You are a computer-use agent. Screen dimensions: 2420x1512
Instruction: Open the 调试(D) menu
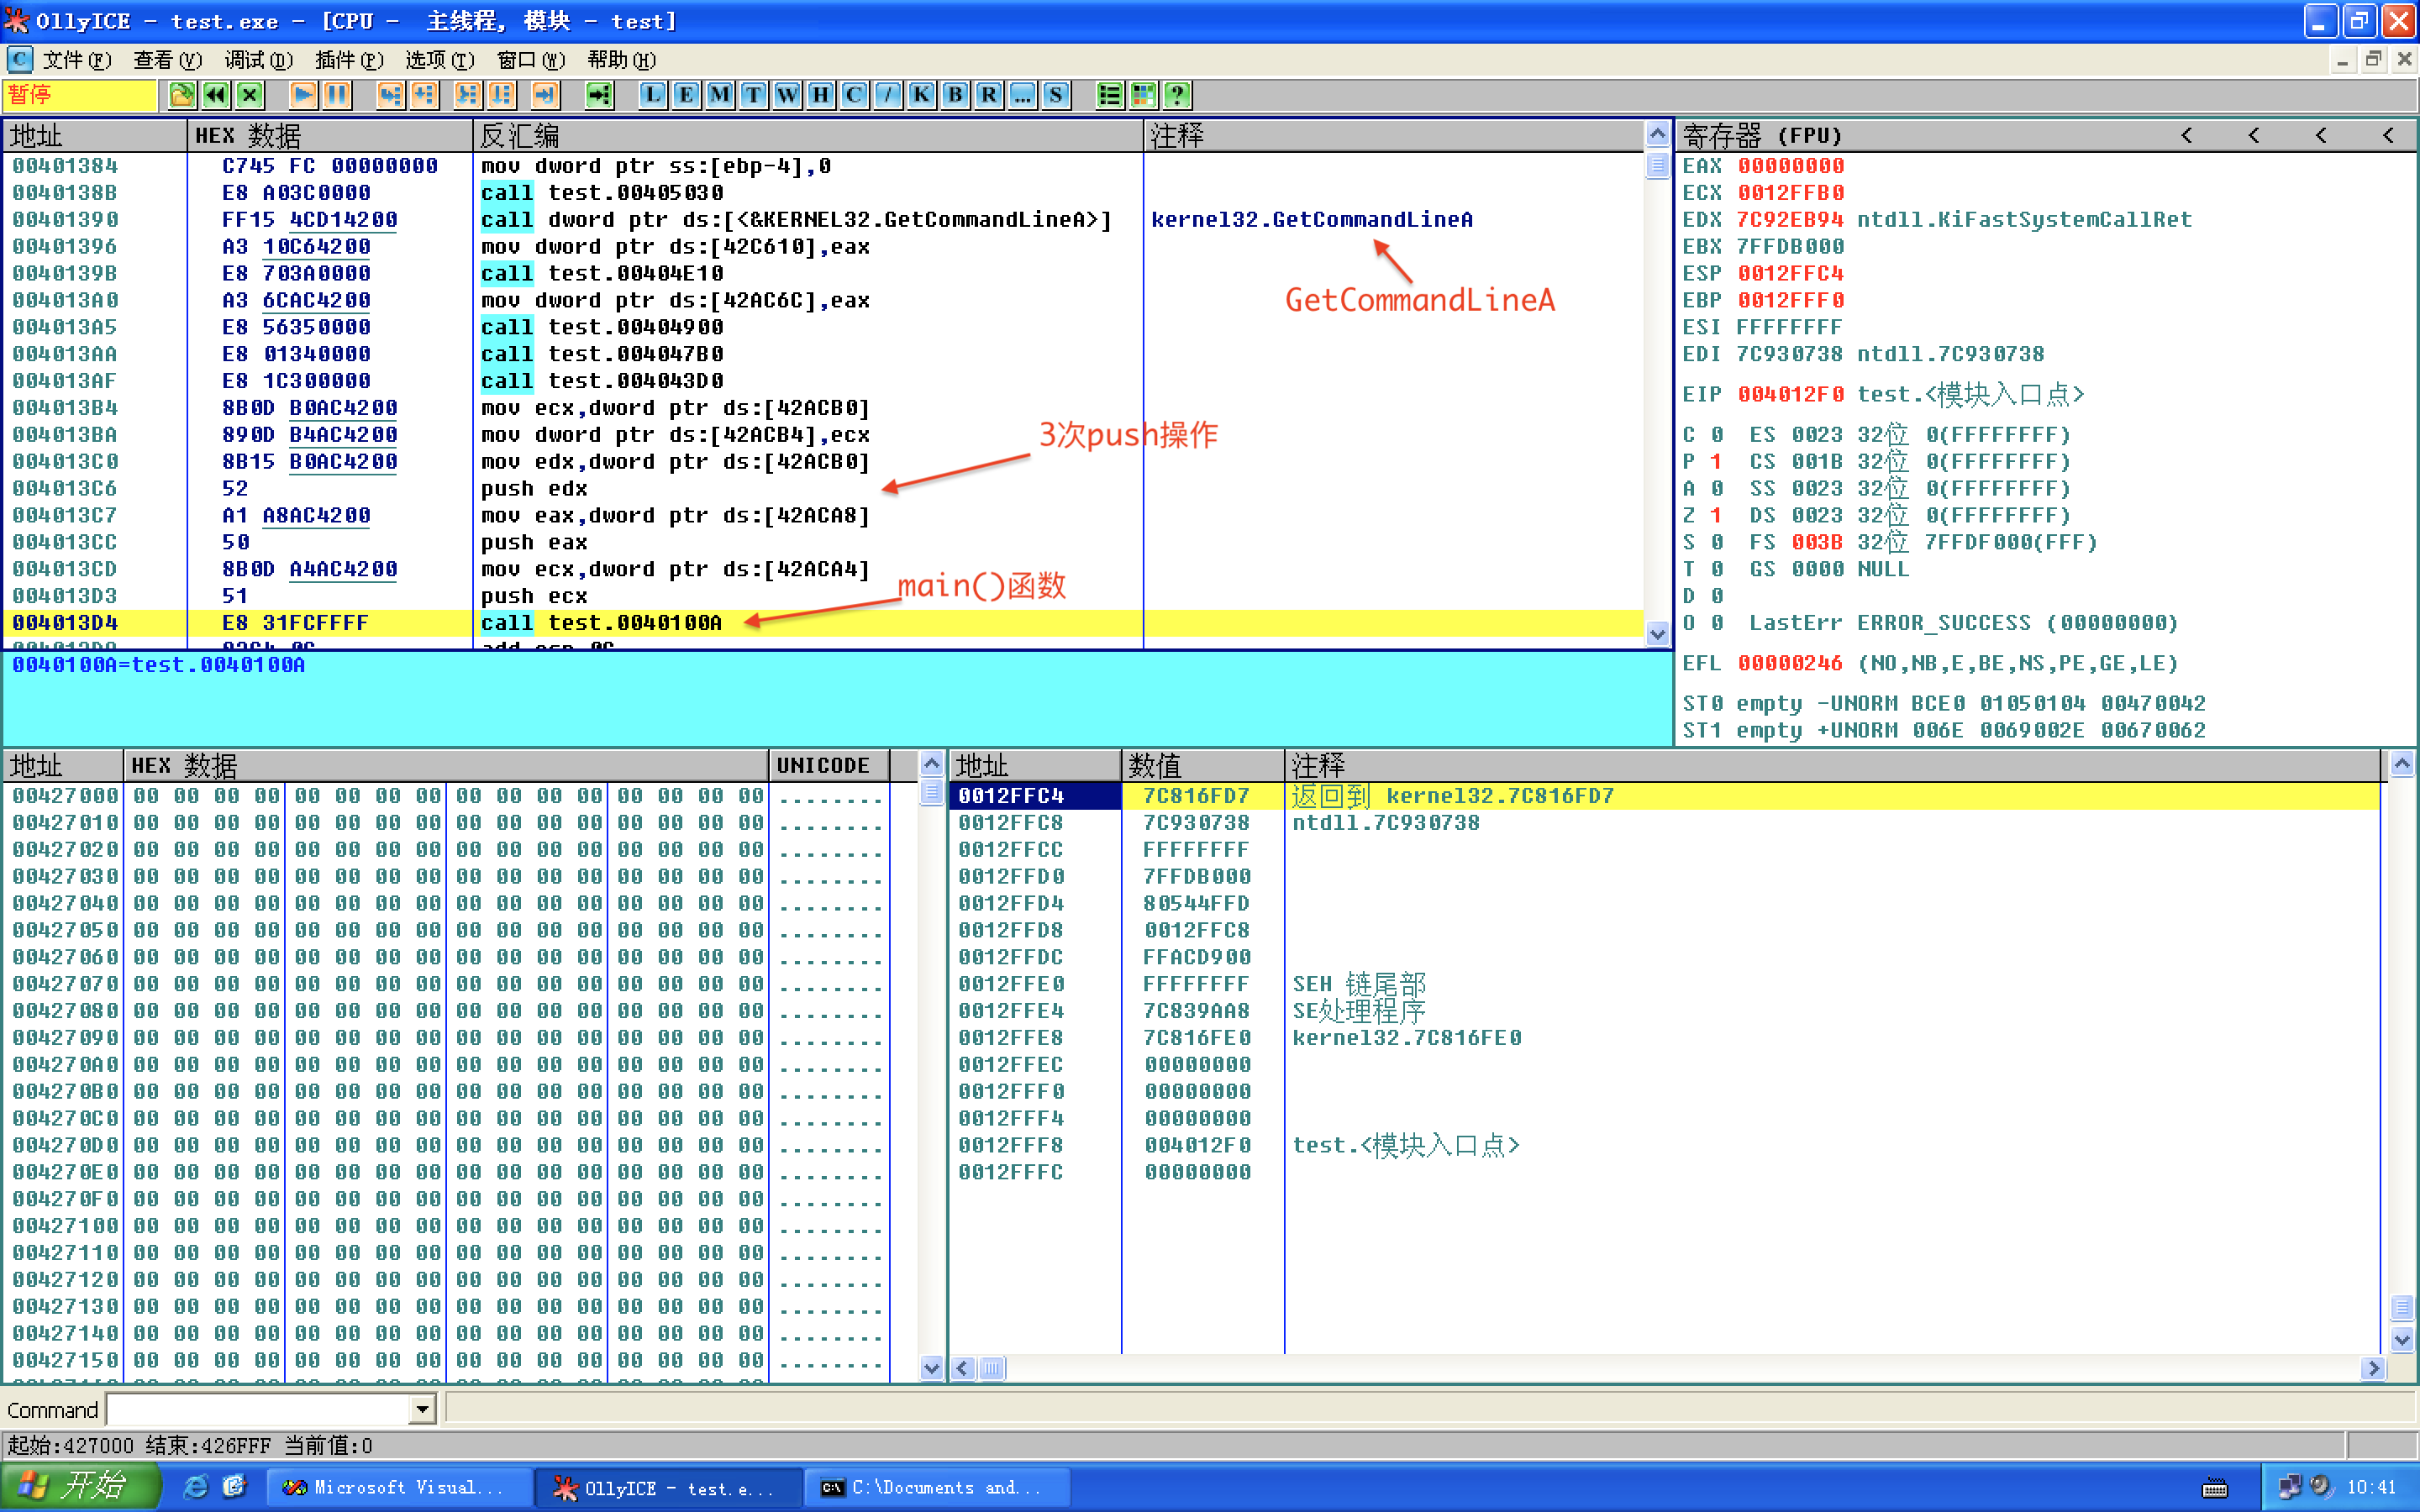tap(258, 60)
